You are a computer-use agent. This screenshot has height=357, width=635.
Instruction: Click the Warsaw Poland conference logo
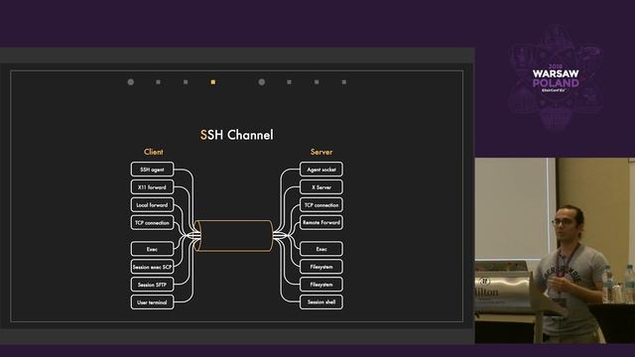(556, 77)
